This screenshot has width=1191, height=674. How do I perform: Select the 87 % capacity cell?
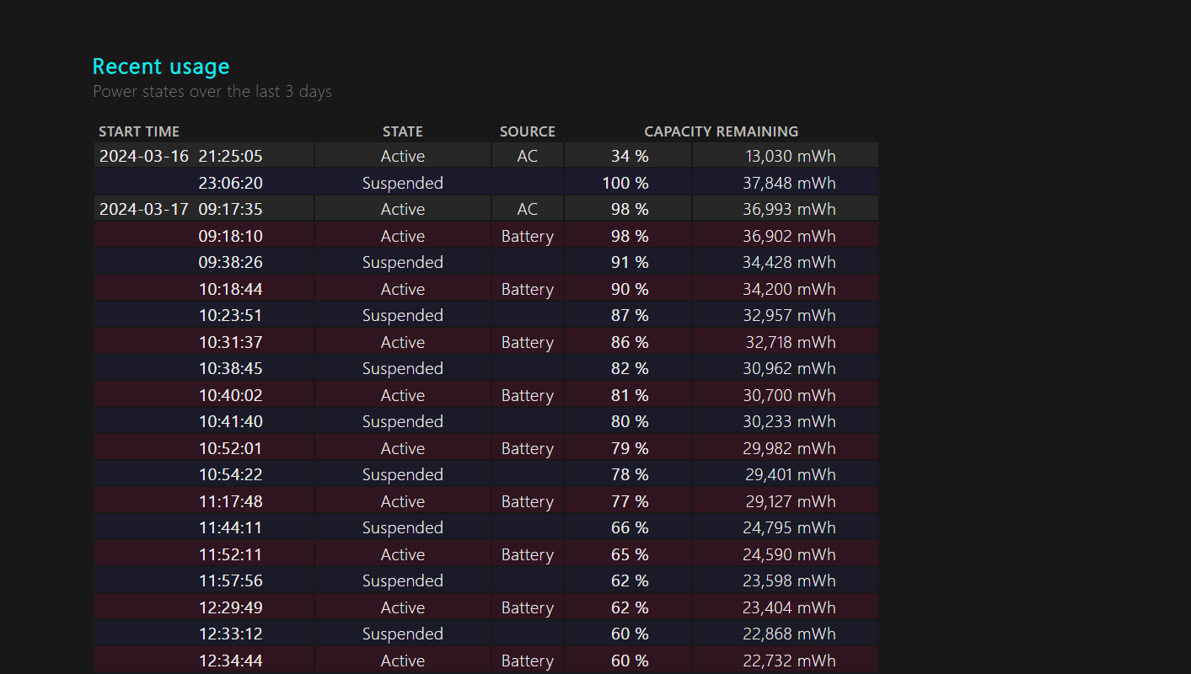[x=630, y=315]
